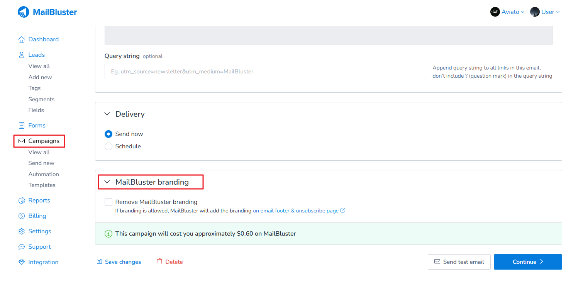Select the Schedule delivery option
The height and width of the screenshot is (287, 583).
click(x=108, y=146)
